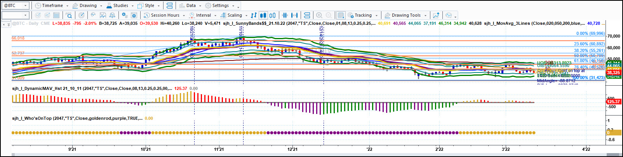Select the sjh_I_Who'sOnTop indicator label
Screen dimensions: 623x157
pos(77,118)
